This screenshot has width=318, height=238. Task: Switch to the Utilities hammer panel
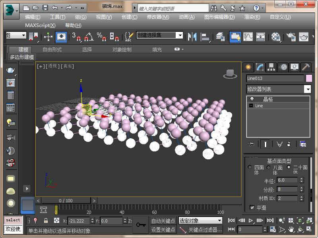[306, 67]
